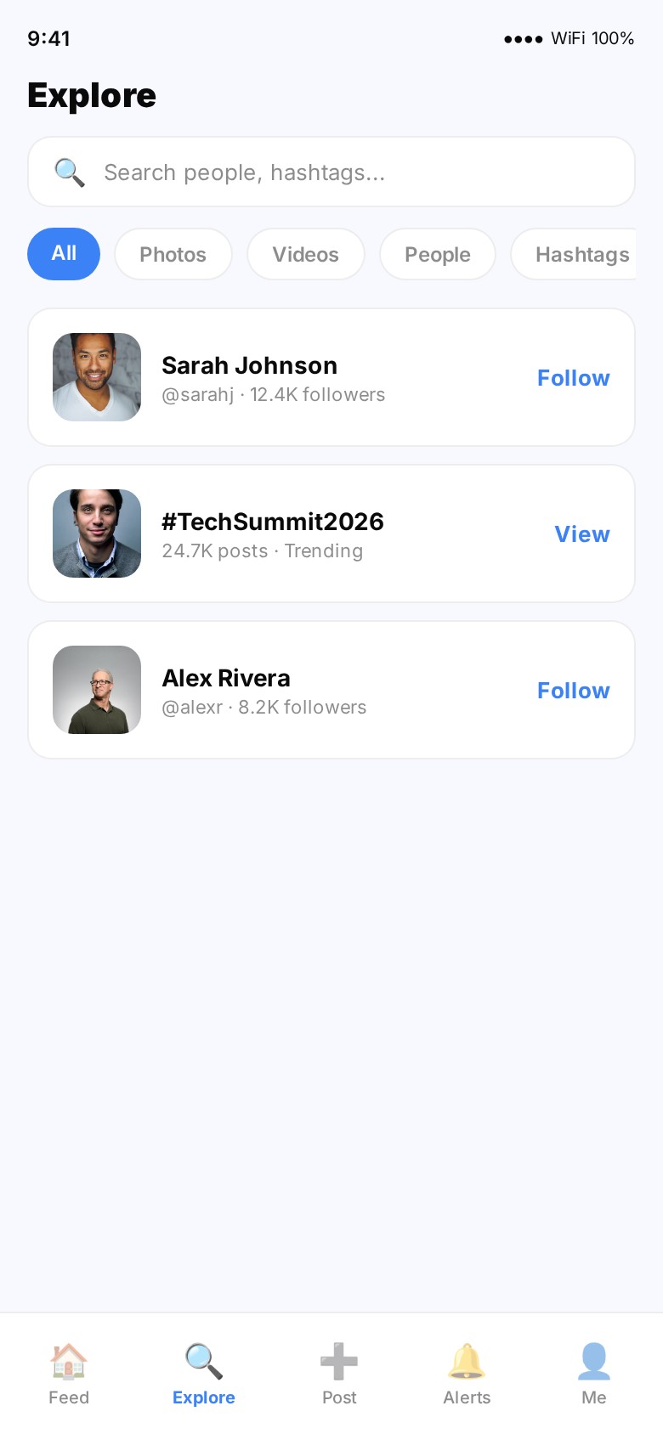Filter results by People
This screenshot has width=663, height=1434.
coord(438,254)
